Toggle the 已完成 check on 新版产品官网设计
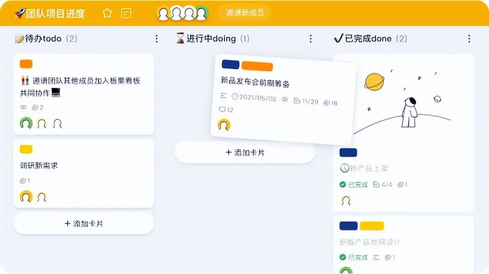This screenshot has width=489, height=274. tap(343, 257)
